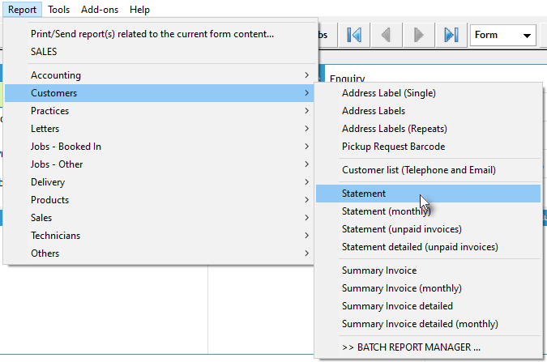
Task: Choose Summary Invoice detailed (monthly)
Action: pyautogui.click(x=420, y=324)
